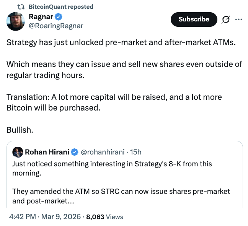Screen dimensions: 248x226
Task: Click the first line about pre-market ATMs
Action: click(x=121, y=42)
